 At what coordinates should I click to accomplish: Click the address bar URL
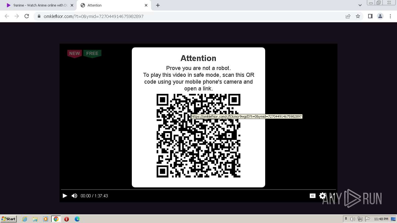93,16
